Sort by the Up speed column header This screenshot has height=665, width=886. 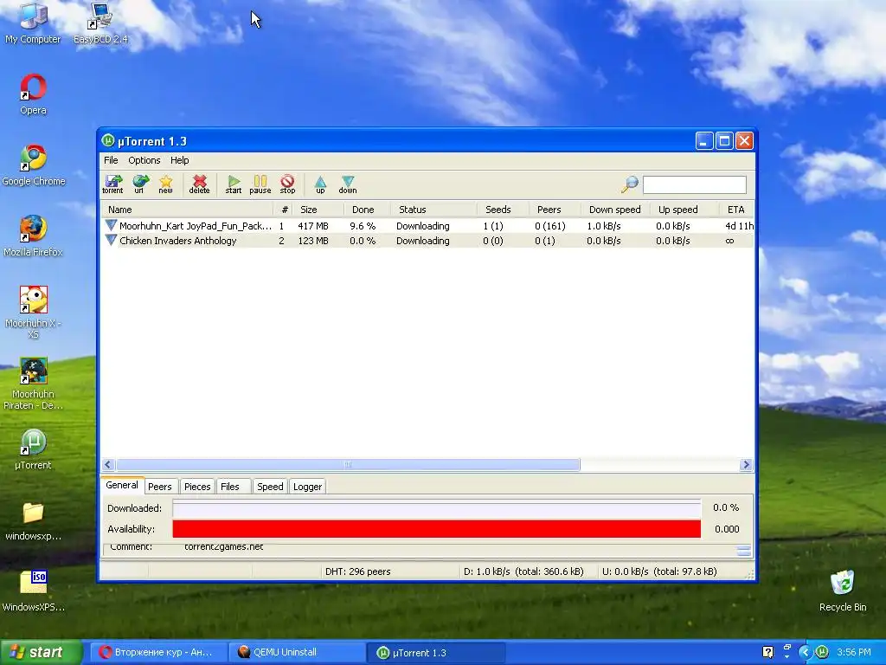click(x=684, y=210)
